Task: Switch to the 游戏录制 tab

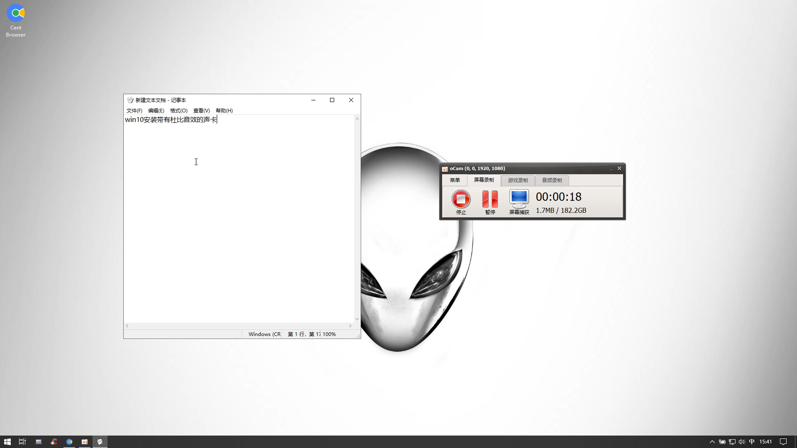Action: point(517,180)
